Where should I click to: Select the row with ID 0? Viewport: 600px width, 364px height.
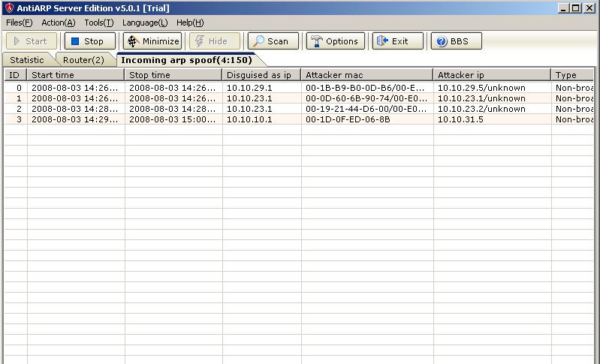(x=298, y=88)
